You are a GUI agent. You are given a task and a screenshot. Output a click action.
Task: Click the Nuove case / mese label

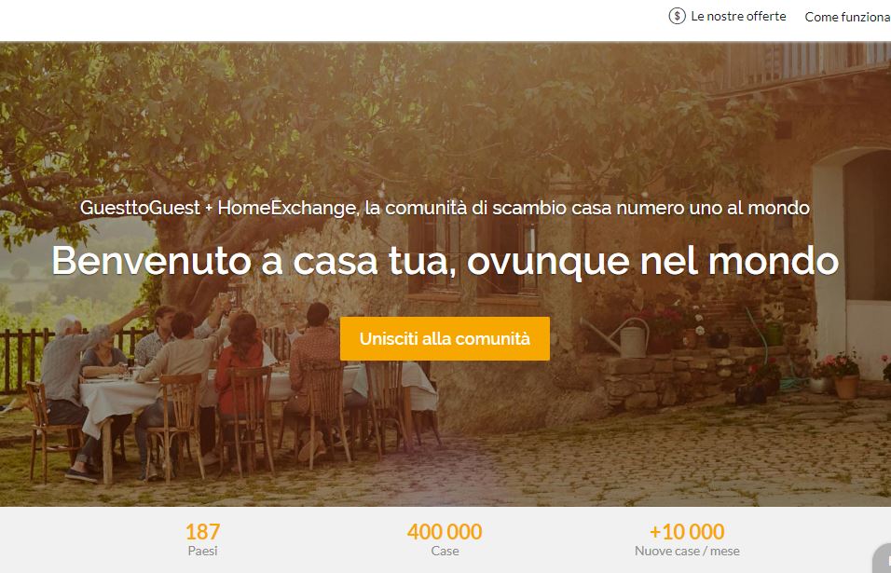coord(687,551)
